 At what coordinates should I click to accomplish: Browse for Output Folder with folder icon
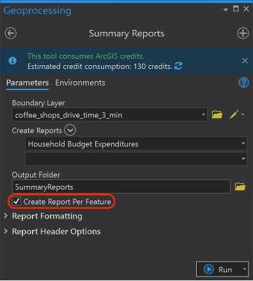(240, 186)
